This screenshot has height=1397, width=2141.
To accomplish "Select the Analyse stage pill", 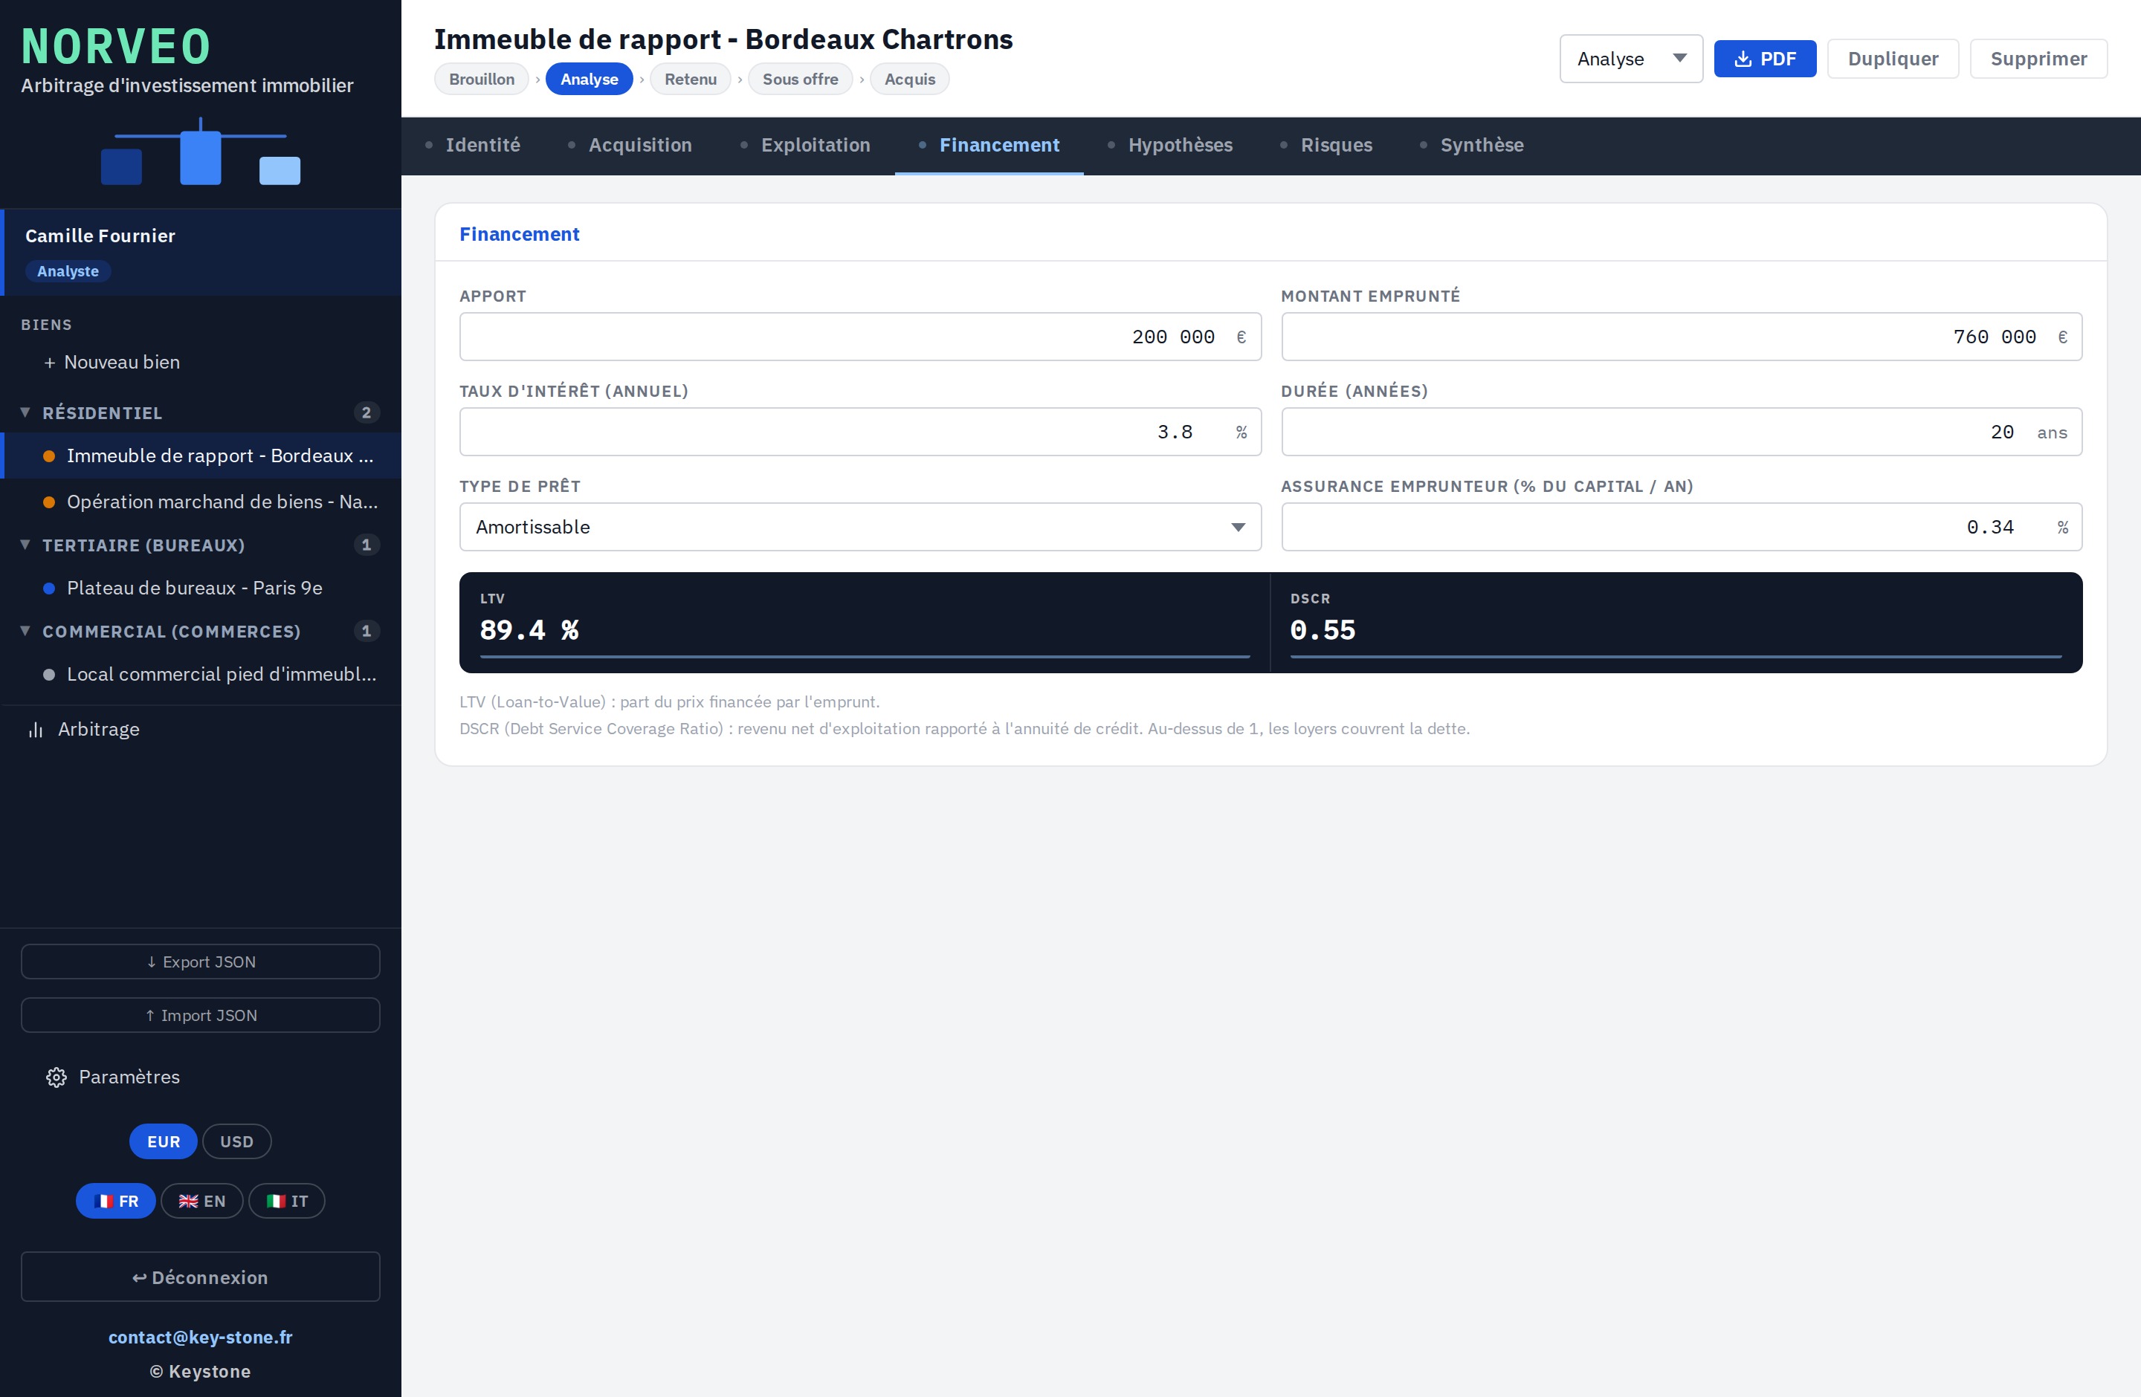I will pos(590,79).
